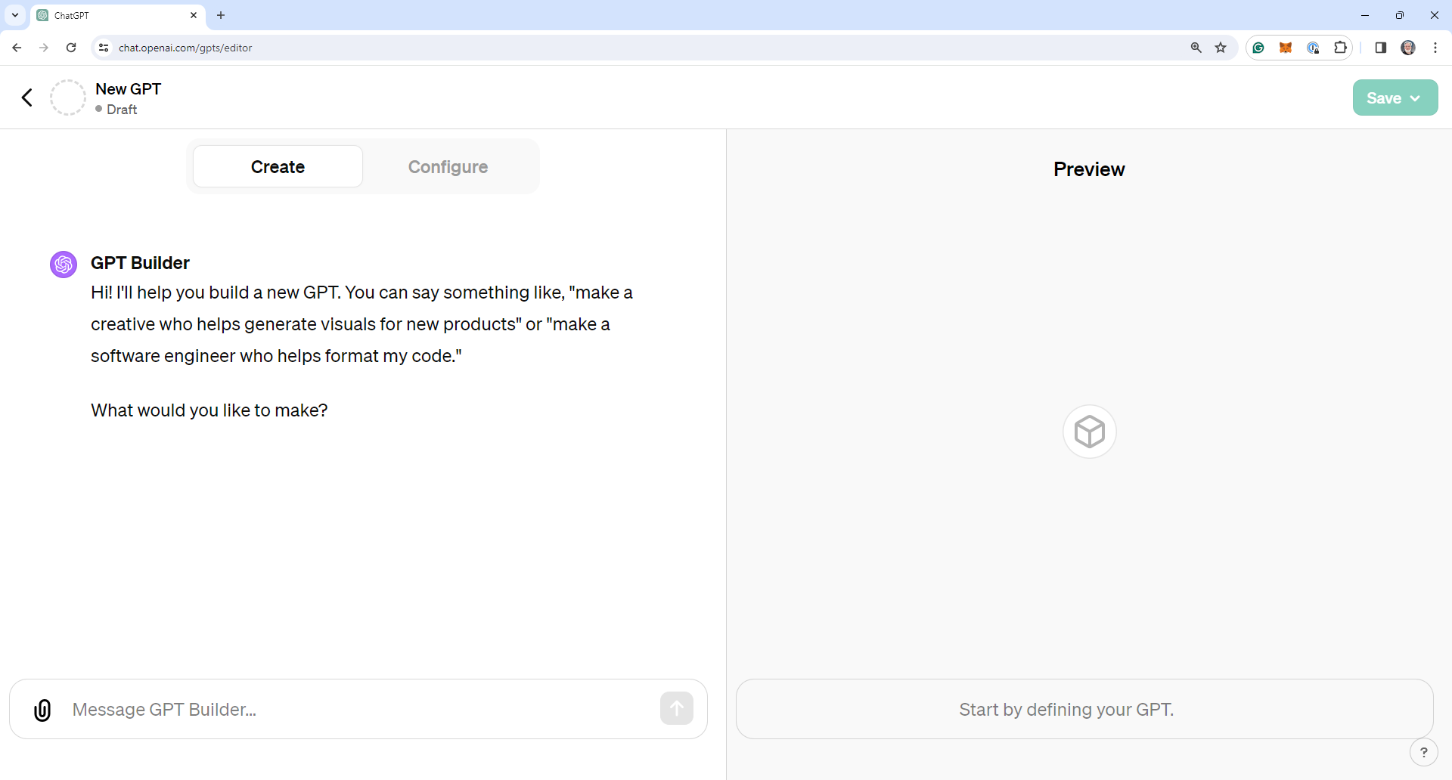Click the "What would you like to make?" text

(x=209, y=410)
